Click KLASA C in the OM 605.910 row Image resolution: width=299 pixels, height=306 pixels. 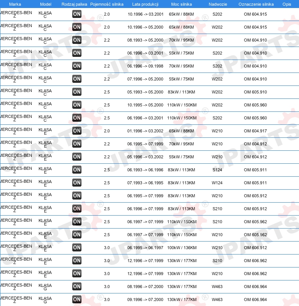(45, 92)
